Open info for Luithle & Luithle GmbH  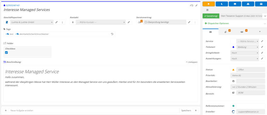(62, 22)
